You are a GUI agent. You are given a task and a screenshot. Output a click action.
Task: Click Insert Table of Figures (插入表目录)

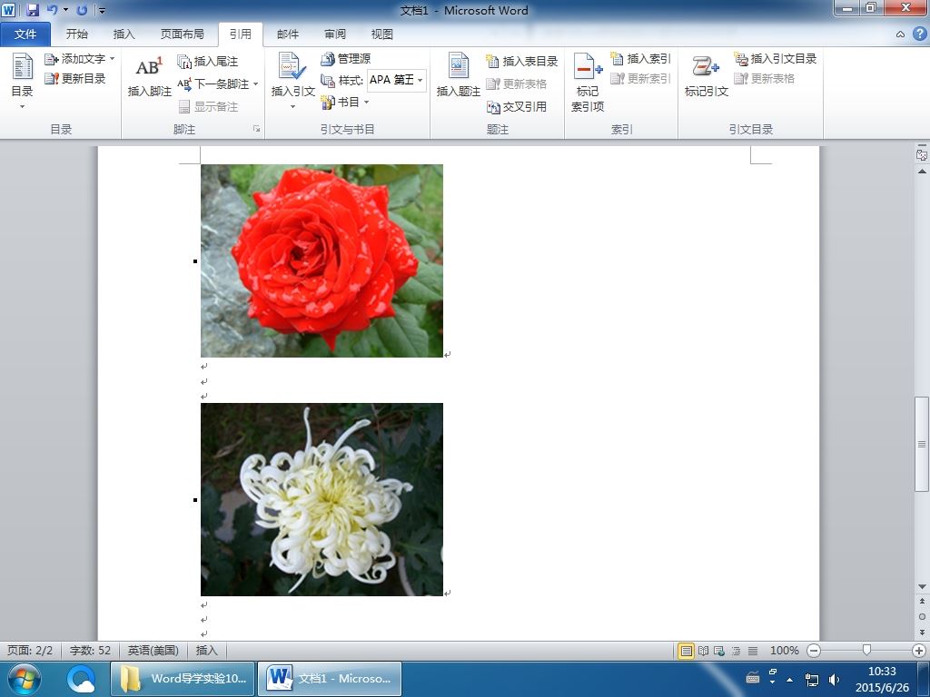click(522, 61)
